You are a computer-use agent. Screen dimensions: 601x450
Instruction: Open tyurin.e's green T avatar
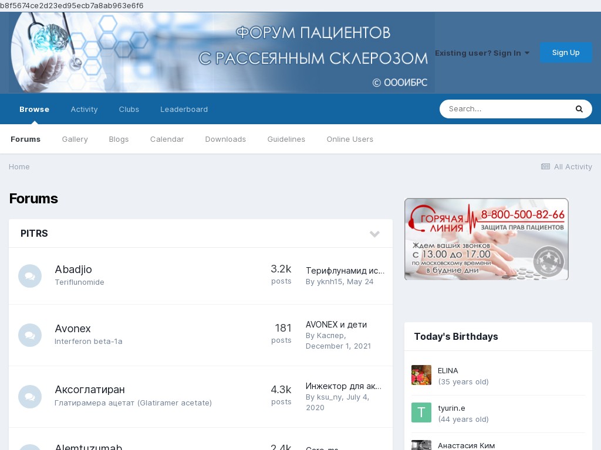(421, 412)
